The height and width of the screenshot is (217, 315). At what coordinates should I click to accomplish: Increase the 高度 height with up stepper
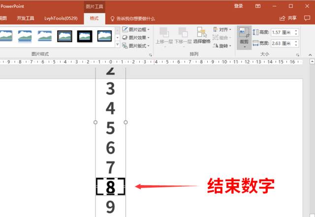[x=296, y=30]
